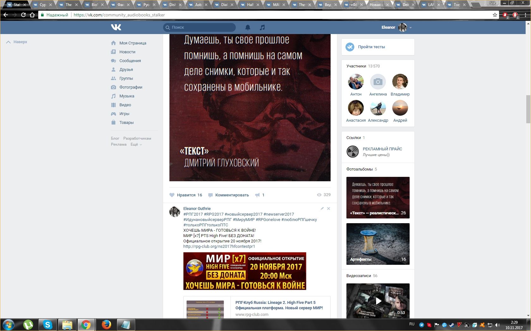Open the РЕКЛАМНЫЙ ПРАЙС radiation icon

coord(352,152)
